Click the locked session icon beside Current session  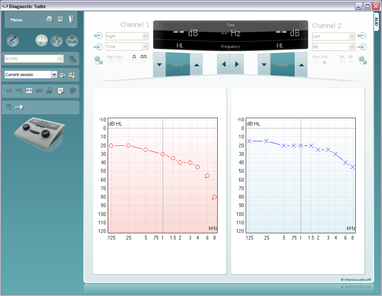click(x=72, y=75)
